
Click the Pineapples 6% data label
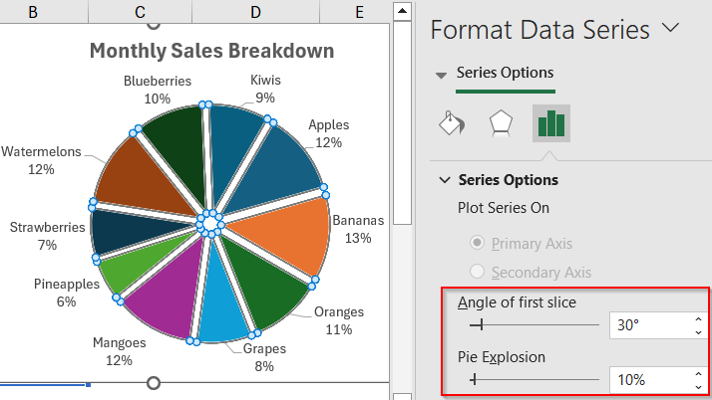(66, 293)
